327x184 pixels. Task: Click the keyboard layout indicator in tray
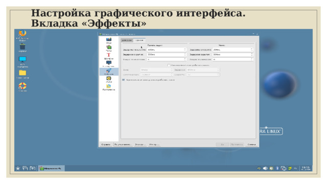pos(295,168)
